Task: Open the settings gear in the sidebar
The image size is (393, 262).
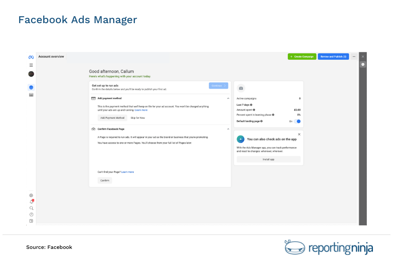Action: [31, 195]
